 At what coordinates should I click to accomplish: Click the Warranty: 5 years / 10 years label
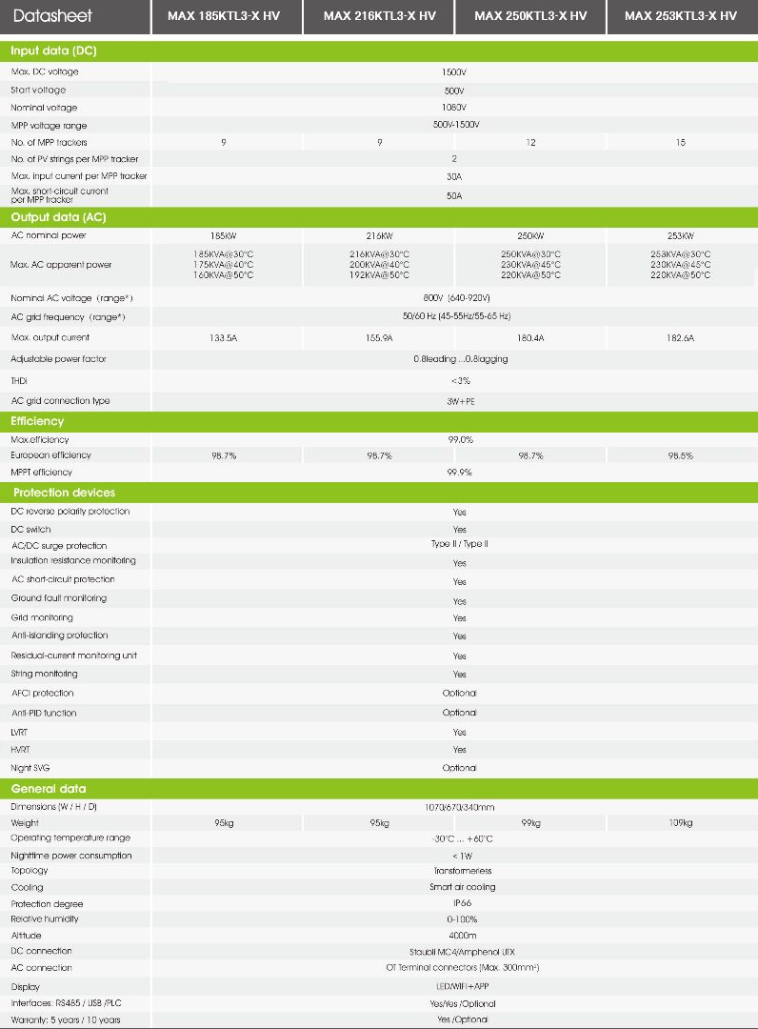pyautogui.click(x=66, y=1019)
